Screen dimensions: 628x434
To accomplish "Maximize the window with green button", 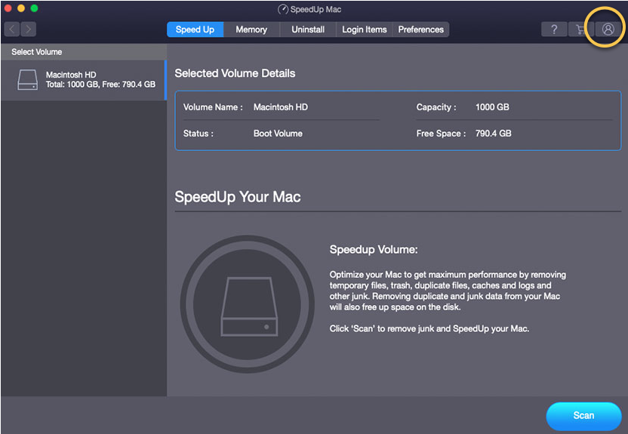I will (x=35, y=8).
